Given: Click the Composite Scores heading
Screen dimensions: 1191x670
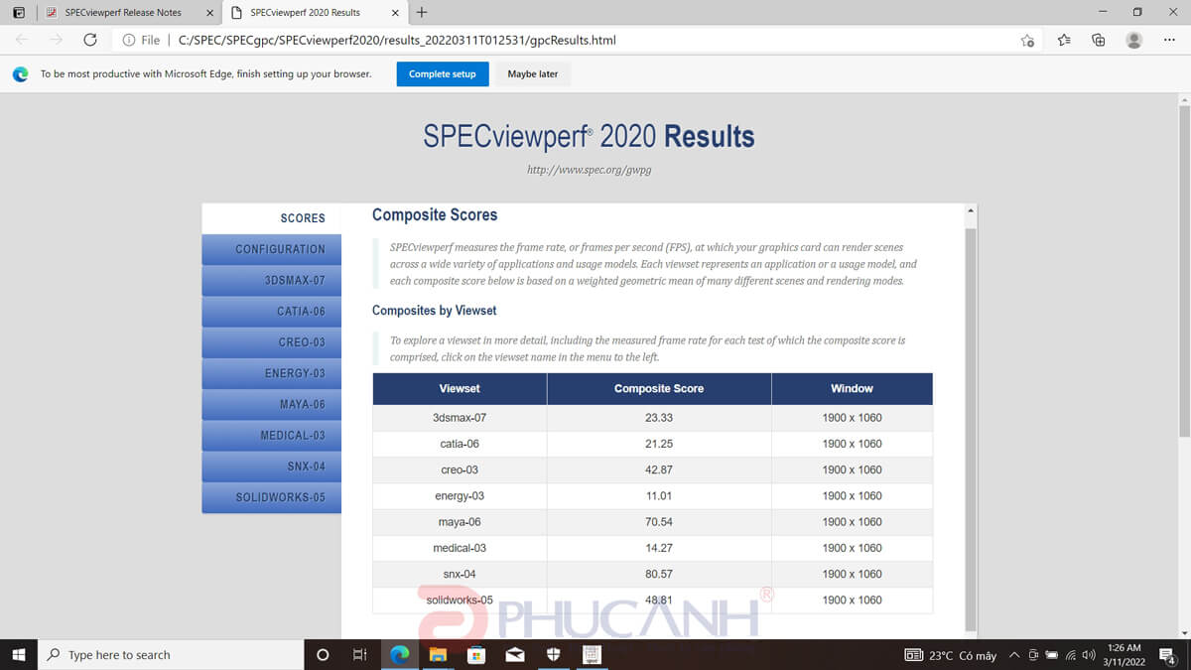Looking at the screenshot, I should pyautogui.click(x=435, y=214).
